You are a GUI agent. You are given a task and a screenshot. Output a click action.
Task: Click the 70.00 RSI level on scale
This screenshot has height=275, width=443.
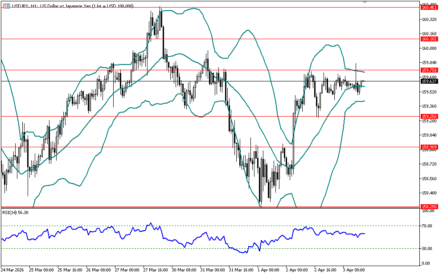click(x=427, y=226)
